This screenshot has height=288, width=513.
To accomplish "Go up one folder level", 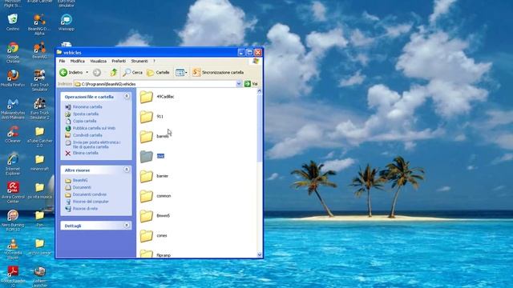I will click(x=114, y=73).
